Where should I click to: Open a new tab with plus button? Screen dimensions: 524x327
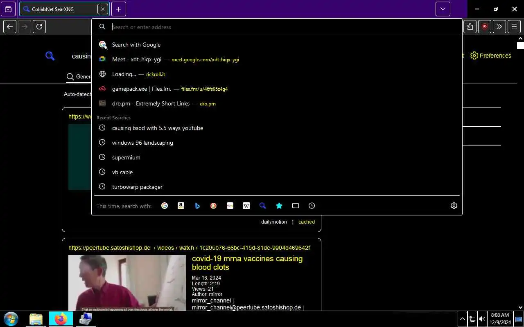tap(118, 9)
